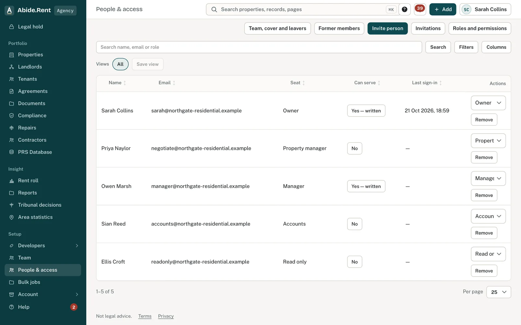Screen dimensions: 521x325
Task: Click the Invite person button
Action: pyautogui.click(x=387, y=28)
